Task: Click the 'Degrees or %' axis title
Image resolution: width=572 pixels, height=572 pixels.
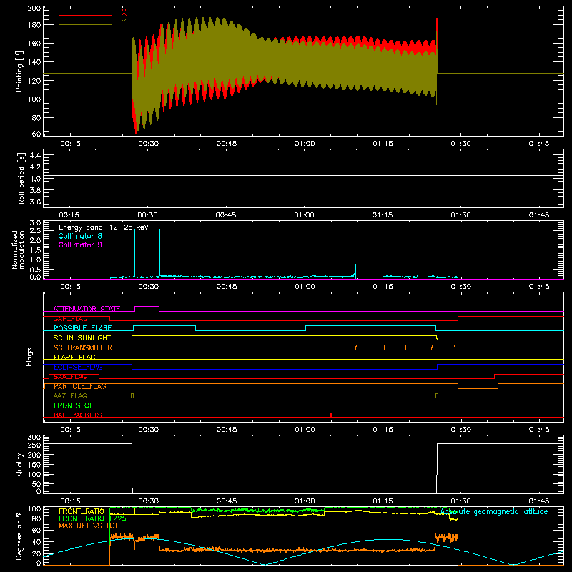Action: point(19,536)
